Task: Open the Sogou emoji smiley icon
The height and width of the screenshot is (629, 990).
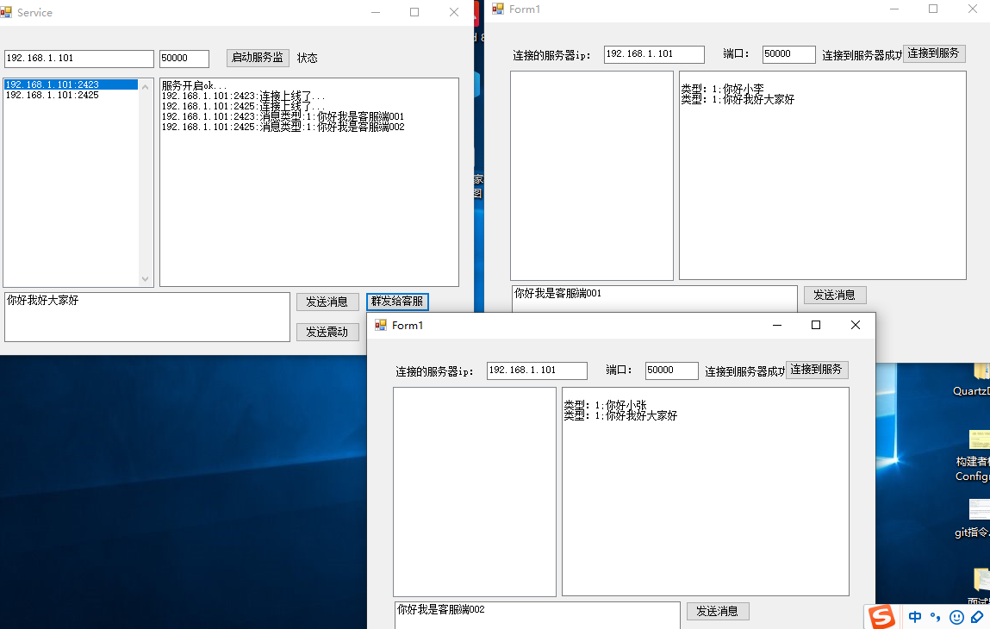Action: coord(956,617)
